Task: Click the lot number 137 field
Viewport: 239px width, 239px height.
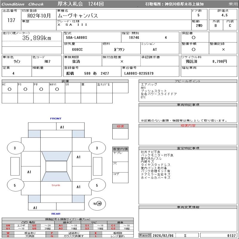Action: pos(11,20)
